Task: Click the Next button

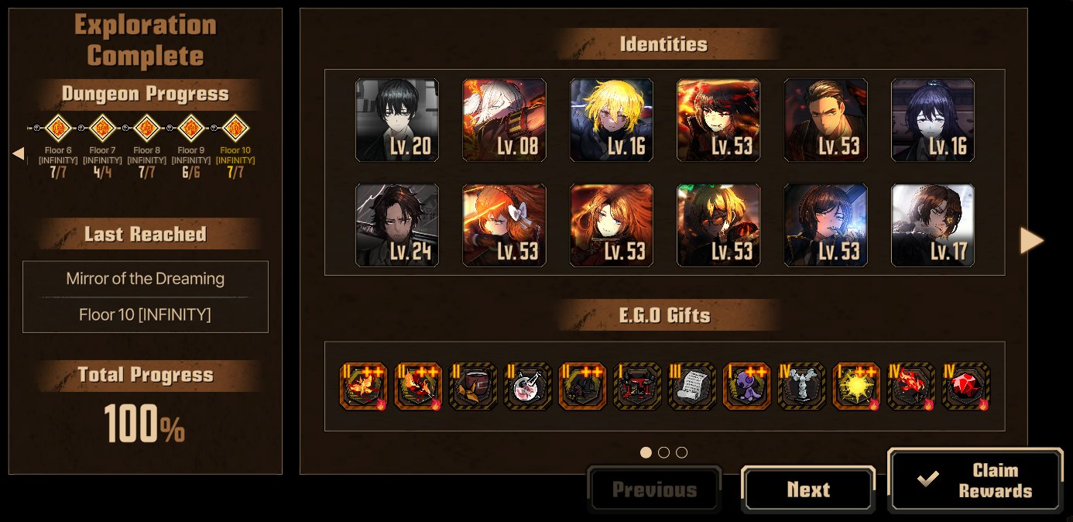Action: click(x=808, y=489)
